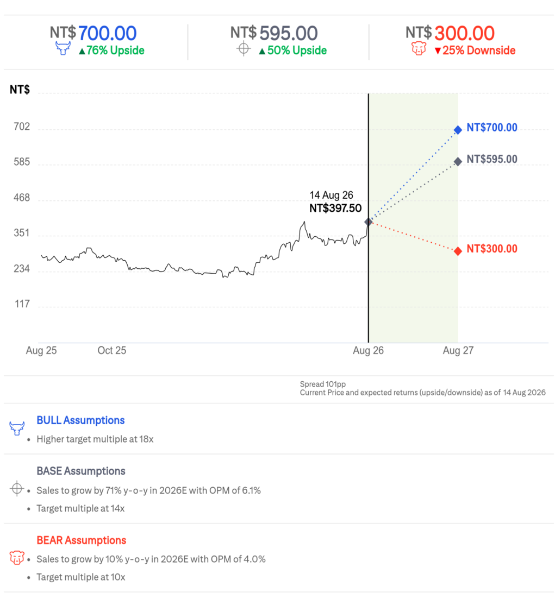This screenshot has width=555, height=593.
Task: Click bull icon next to BULL Assumptions
Action: (x=17, y=428)
